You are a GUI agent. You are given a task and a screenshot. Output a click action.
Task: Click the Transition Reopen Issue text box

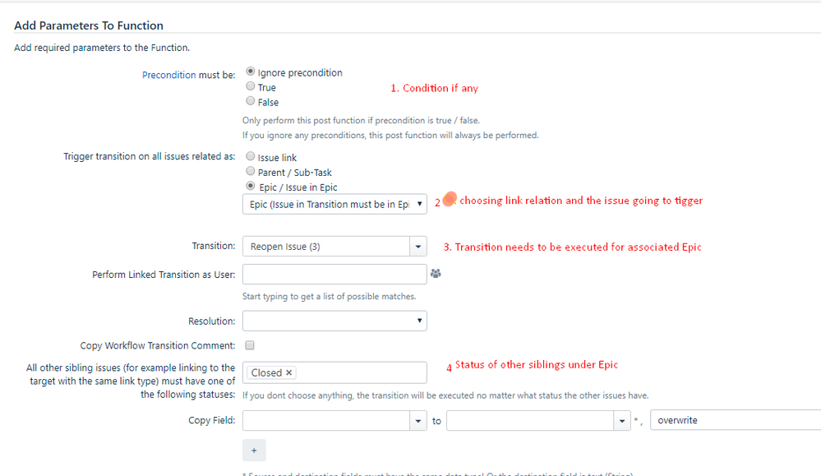(326, 247)
